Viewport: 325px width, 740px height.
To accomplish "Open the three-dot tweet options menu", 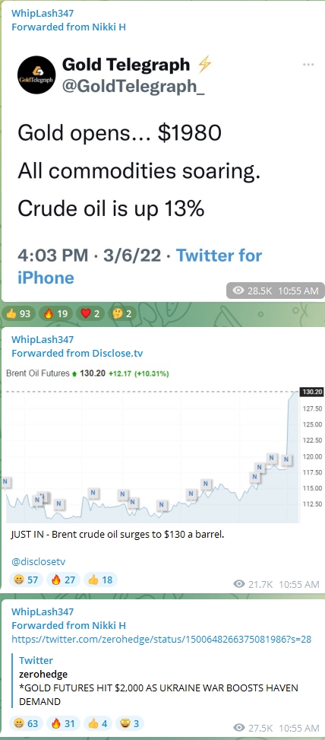I will [x=308, y=65].
